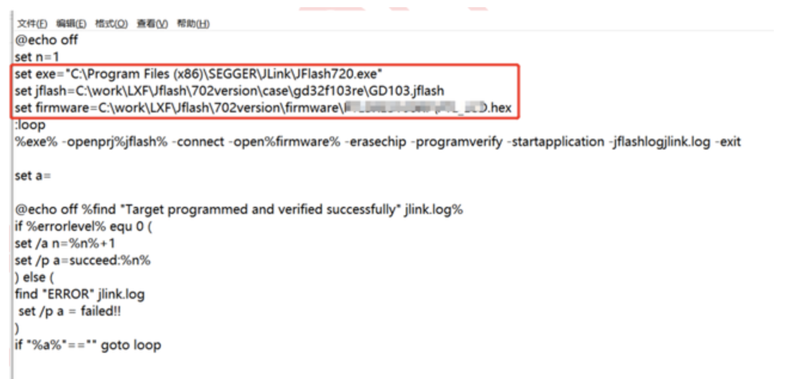Click the "@echo off" first line
Screen dimensions: 790x379
pyautogui.click(x=47, y=41)
